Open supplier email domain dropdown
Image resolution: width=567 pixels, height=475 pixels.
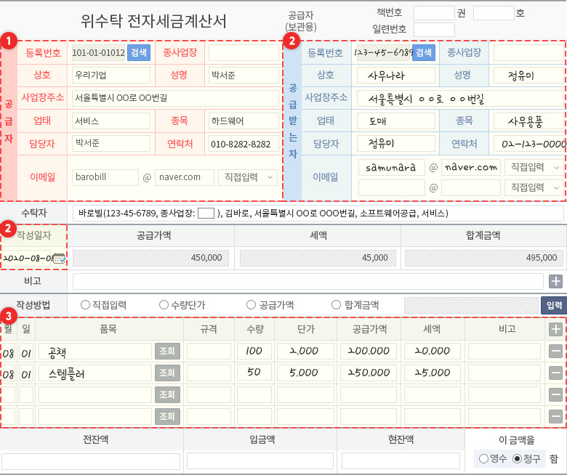tap(248, 177)
